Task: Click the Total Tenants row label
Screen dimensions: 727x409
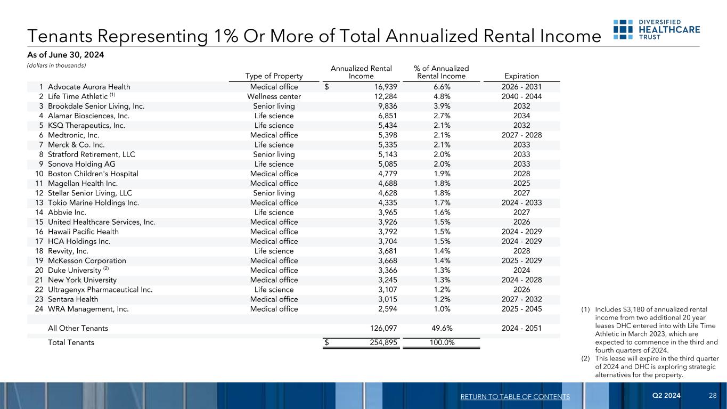Action: tap(71, 342)
